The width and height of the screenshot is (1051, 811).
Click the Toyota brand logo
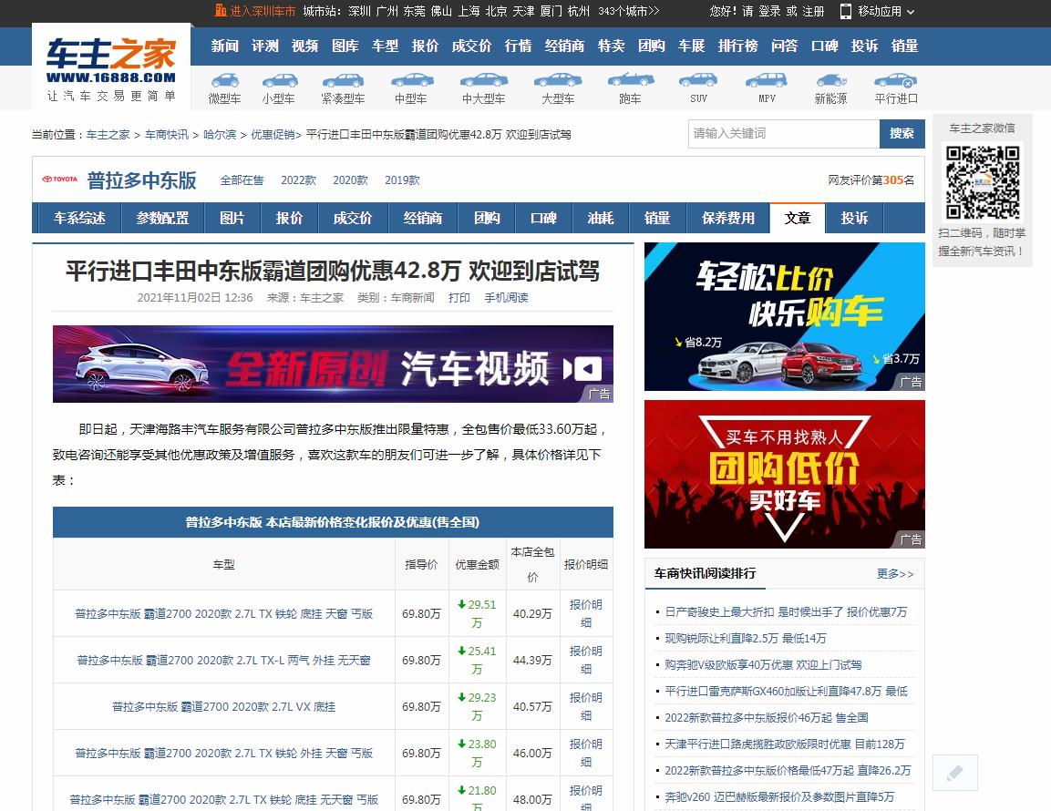tap(59, 180)
